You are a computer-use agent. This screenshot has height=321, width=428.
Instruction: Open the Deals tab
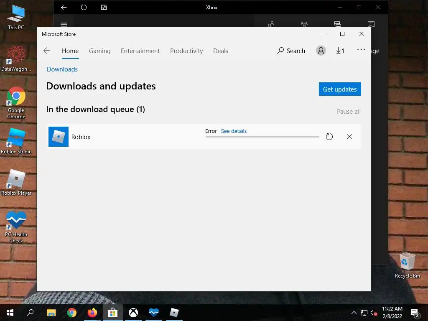pyautogui.click(x=221, y=51)
